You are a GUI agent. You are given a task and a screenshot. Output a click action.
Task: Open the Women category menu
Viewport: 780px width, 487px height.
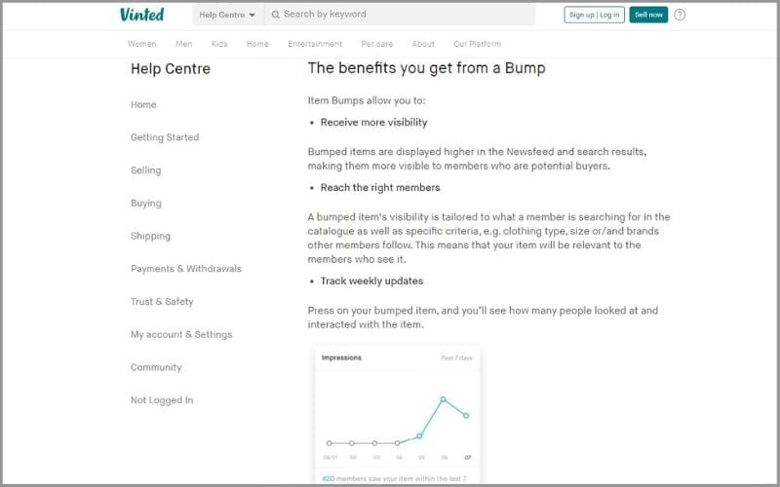point(141,44)
